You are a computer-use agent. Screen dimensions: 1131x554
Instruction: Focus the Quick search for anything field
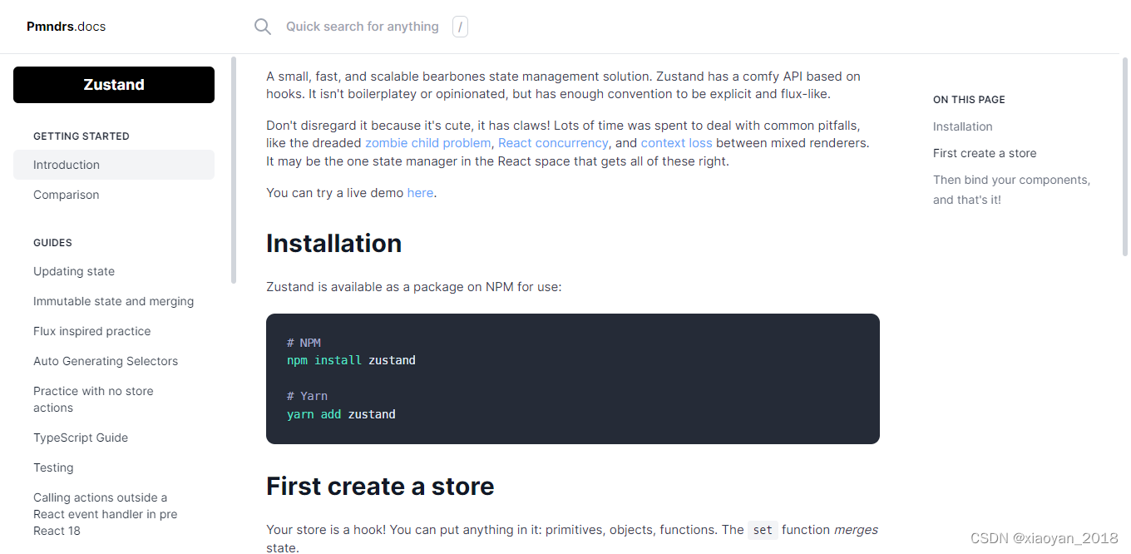363,27
